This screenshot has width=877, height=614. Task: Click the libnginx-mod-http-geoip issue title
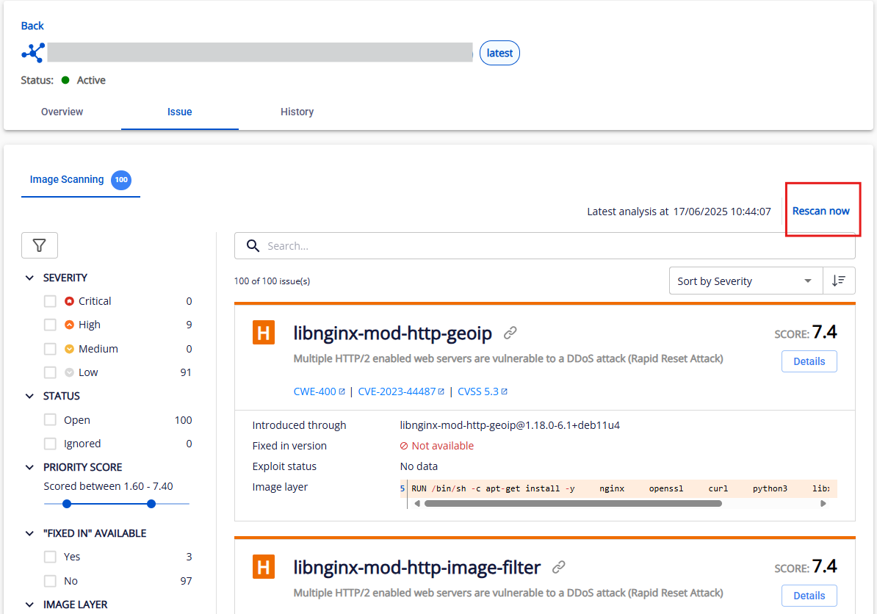393,333
